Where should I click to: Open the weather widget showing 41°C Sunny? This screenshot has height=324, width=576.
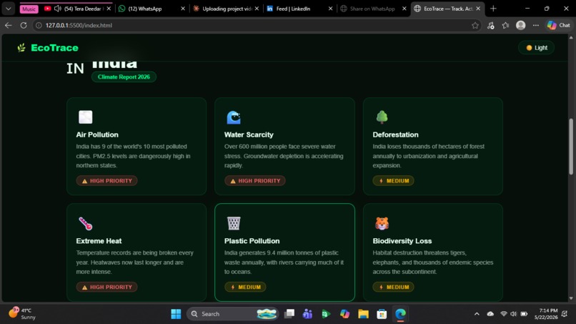pos(23,313)
